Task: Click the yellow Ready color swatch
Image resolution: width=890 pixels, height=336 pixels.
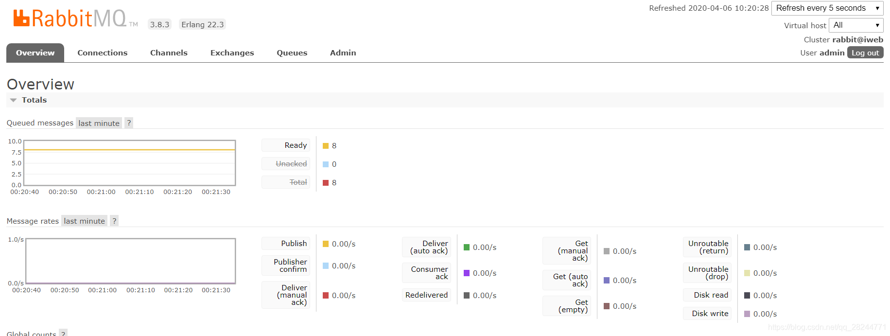Action: [326, 146]
